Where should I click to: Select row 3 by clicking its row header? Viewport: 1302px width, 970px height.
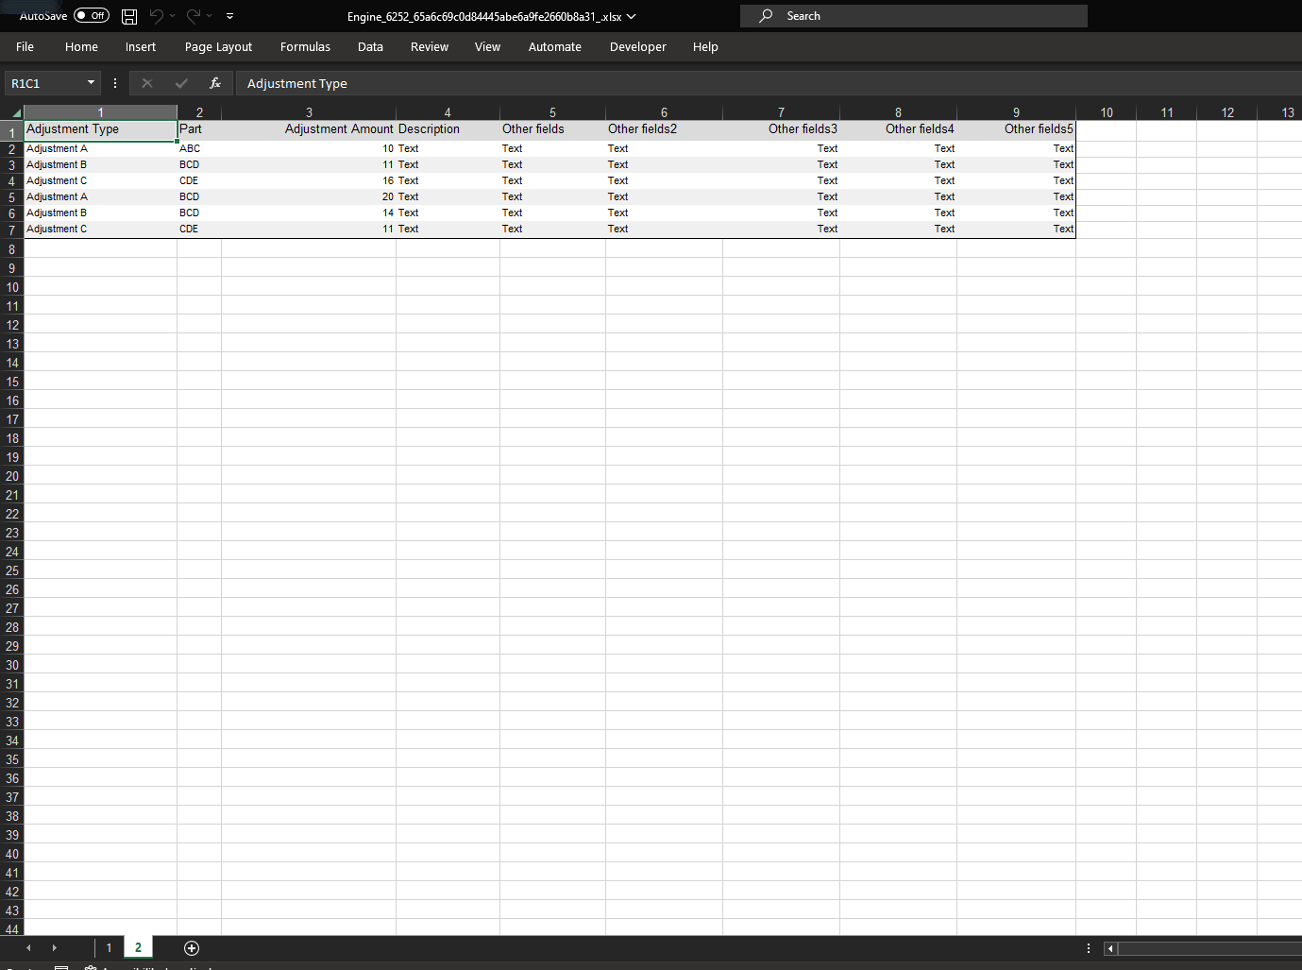(11, 164)
